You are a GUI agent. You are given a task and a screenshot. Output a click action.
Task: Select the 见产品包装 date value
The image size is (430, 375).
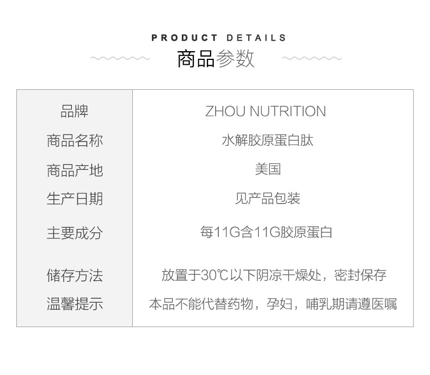(x=267, y=199)
